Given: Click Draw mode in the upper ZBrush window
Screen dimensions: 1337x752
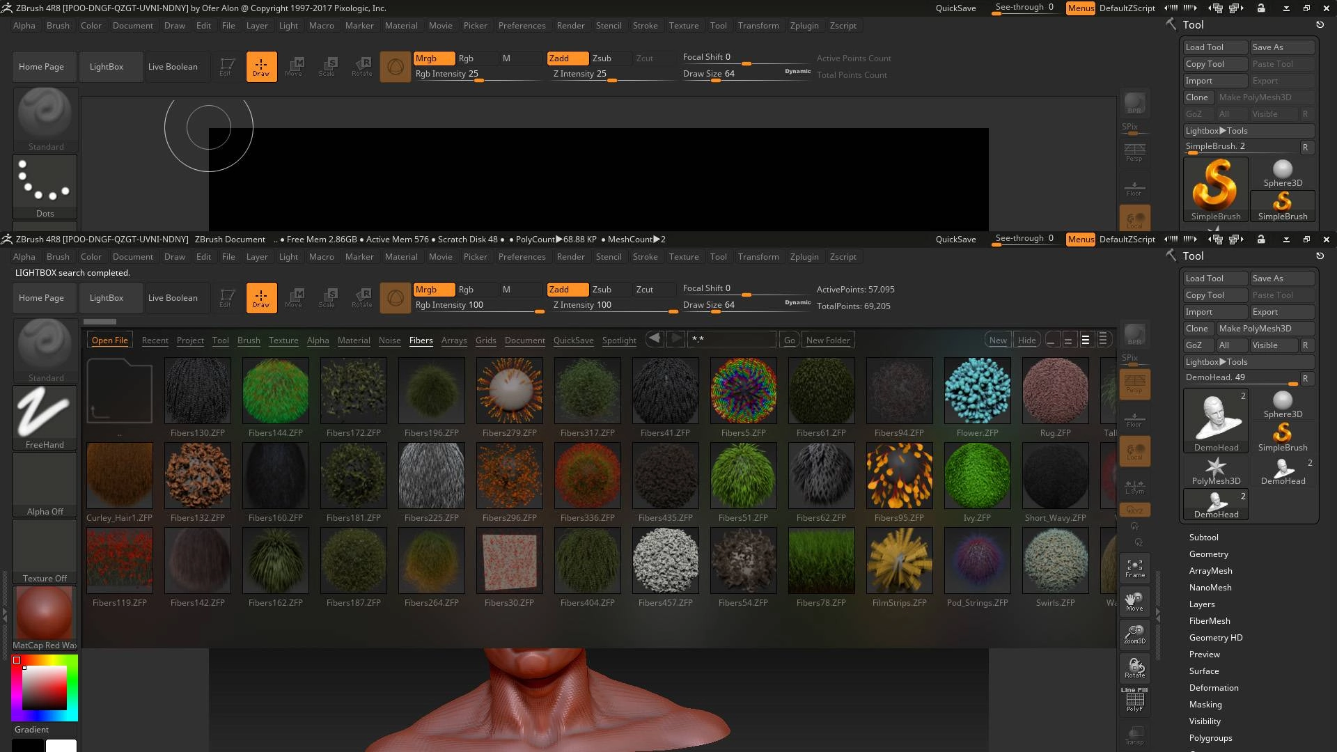Looking at the screenshot, I should 261,67.
